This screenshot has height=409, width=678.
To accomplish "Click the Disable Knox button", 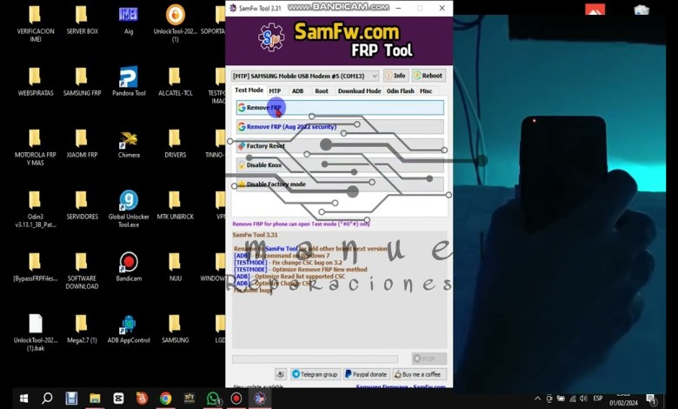I will tap(340, 164).
